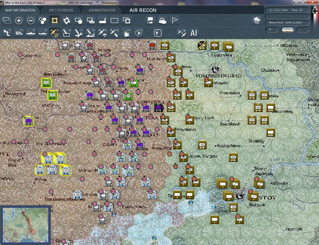Select the Soviet 1=16 unit counter
Viewport: 319px width, 245px height.
(171, 83)
